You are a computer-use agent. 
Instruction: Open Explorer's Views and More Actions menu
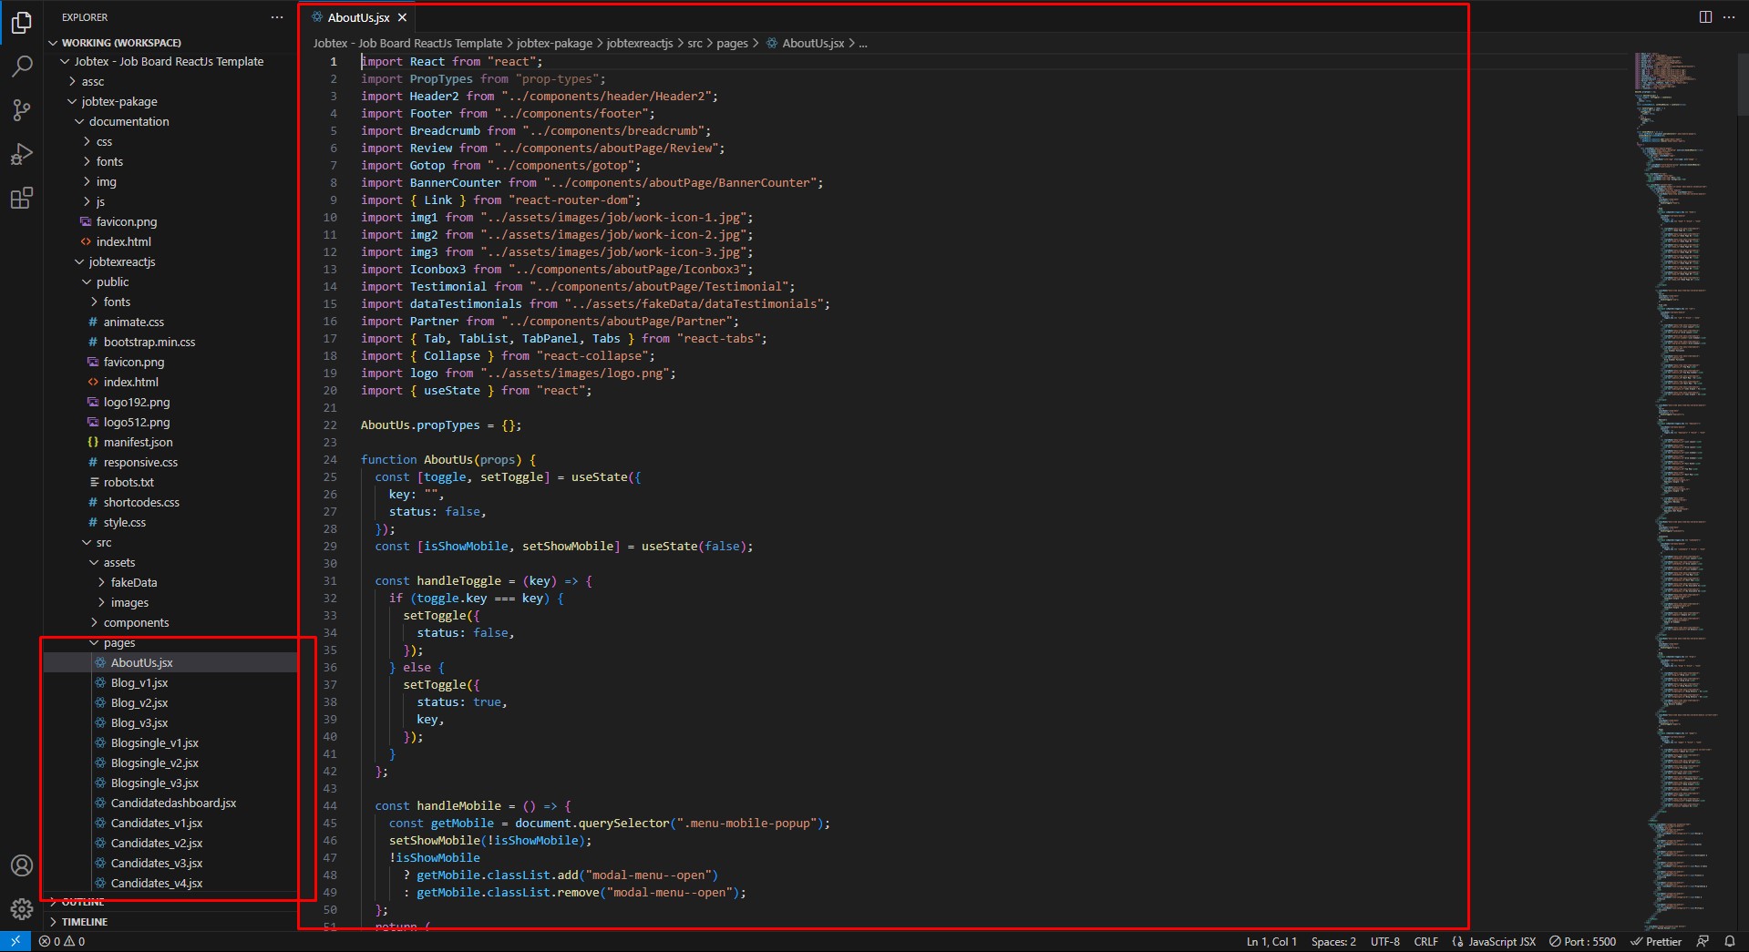277,17
